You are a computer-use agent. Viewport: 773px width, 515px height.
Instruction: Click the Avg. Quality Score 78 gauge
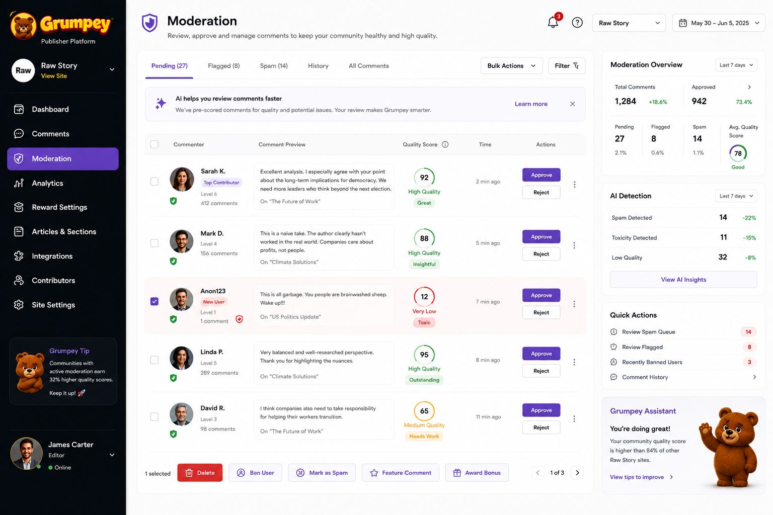pos(738,153)
